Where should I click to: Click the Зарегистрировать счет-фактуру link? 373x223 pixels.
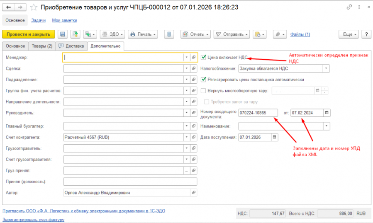pyautogui.click(x=33, y=220)
